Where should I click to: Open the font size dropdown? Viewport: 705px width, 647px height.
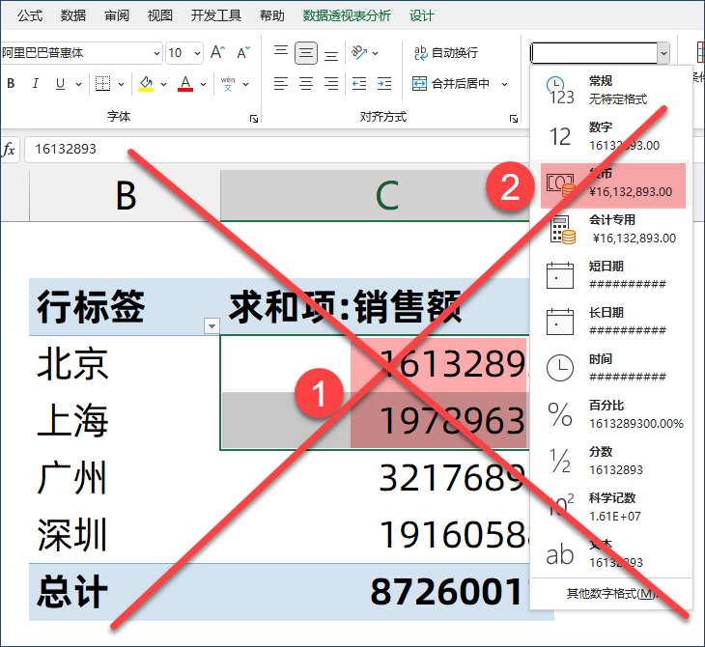(197, 53)
